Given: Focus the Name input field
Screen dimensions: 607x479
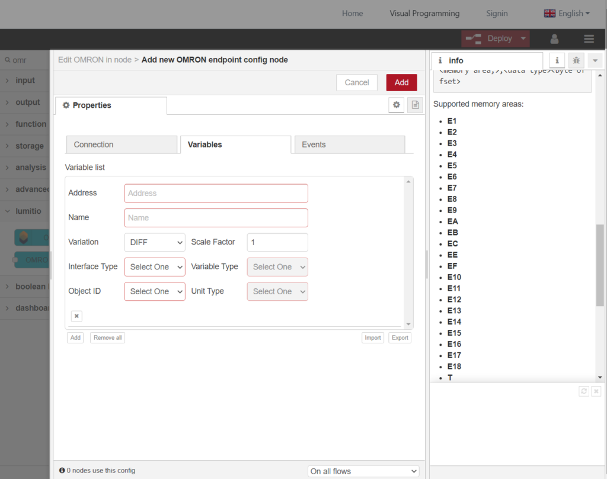Looking at the screenshot, I should pyautogui.click(x=216, y=218).
